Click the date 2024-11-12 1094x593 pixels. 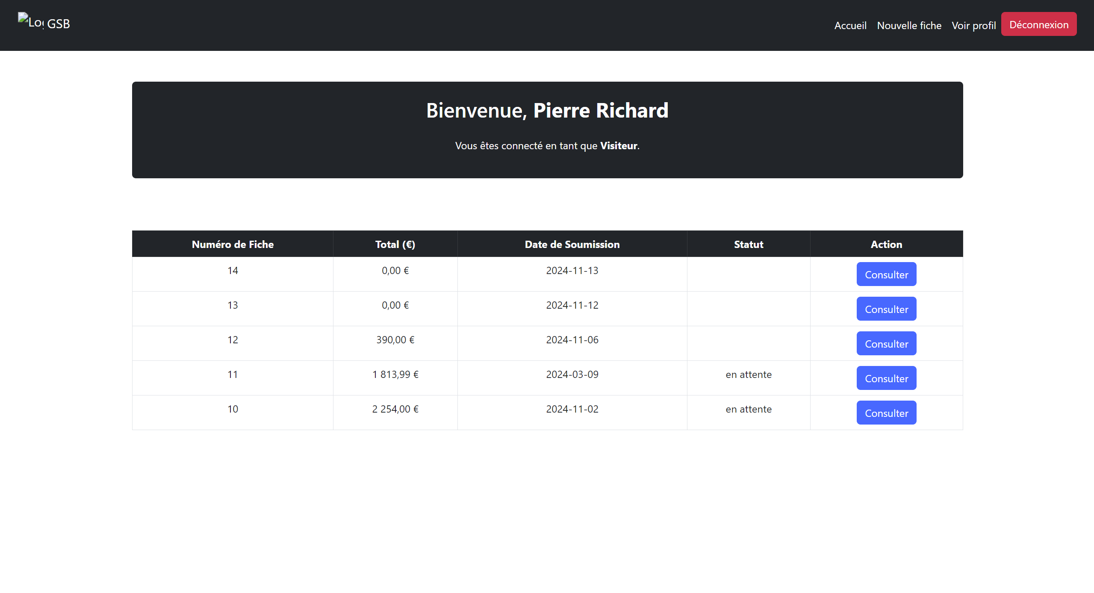point(572,305)
